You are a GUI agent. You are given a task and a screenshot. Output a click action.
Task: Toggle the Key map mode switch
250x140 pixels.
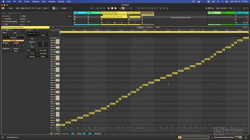coord(212,8)
